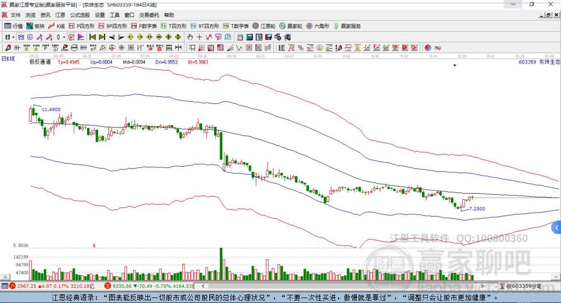Open the 资讯 menu

click(x=45, y=15)
